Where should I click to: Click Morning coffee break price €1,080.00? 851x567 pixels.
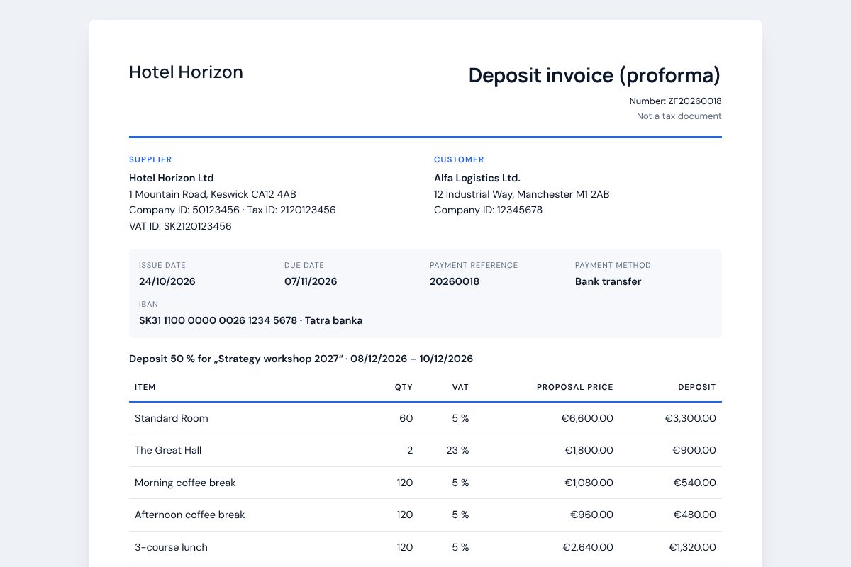(589, 483)
